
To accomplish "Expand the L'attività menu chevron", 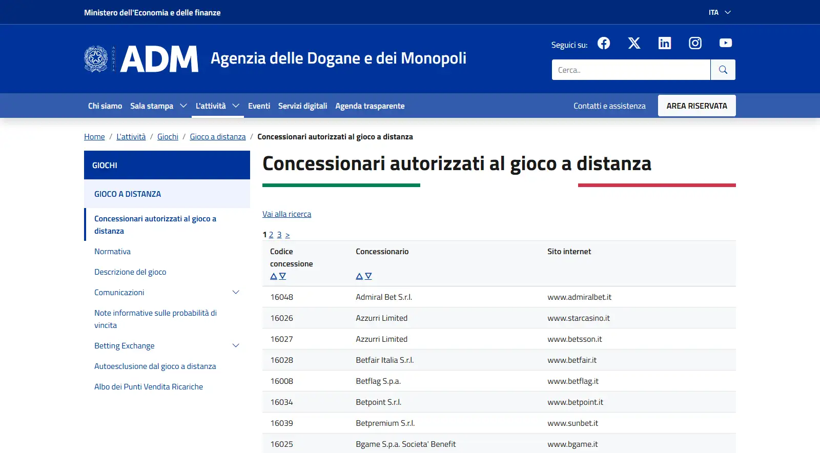I will [x=236, y=106].
